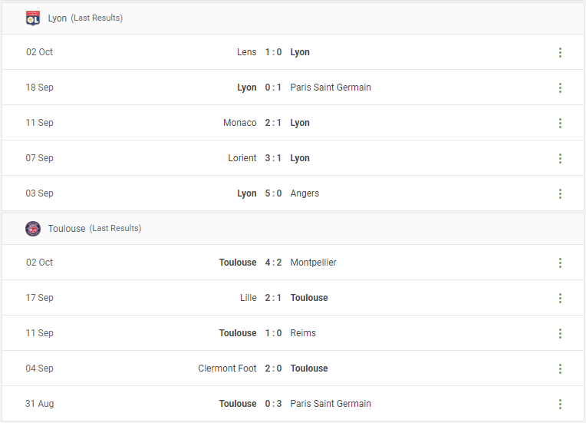Click the 31 Aug date
This screenshot has width=586, height=423.
click(x=39, y=404)
